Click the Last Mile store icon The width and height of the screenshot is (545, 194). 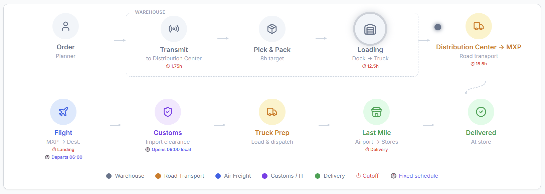click(376, 112)
